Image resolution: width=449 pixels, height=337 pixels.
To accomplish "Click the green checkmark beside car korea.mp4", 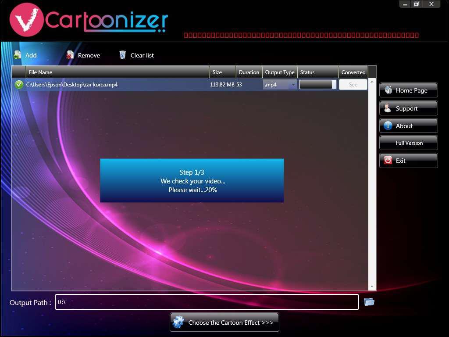I will 18,84.
